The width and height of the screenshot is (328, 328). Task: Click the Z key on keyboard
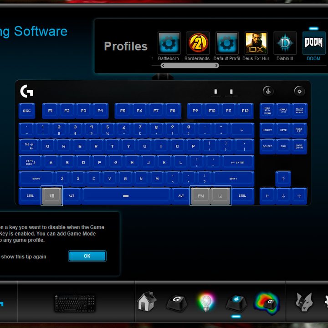pyautogui.click(x=62, y=179)
